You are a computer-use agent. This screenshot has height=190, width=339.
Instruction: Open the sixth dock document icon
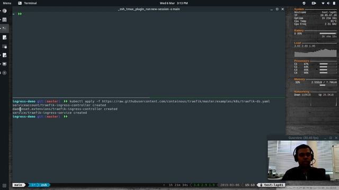tap(5, 55)
